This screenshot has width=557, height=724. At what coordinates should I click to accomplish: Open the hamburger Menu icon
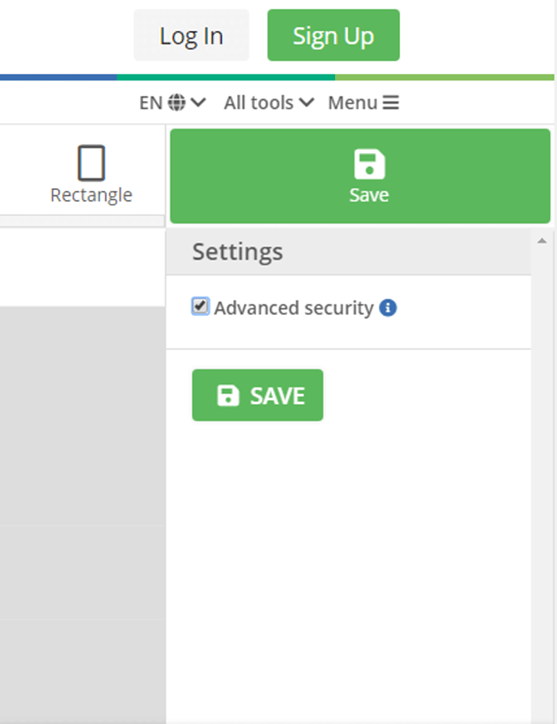(390, 103)
